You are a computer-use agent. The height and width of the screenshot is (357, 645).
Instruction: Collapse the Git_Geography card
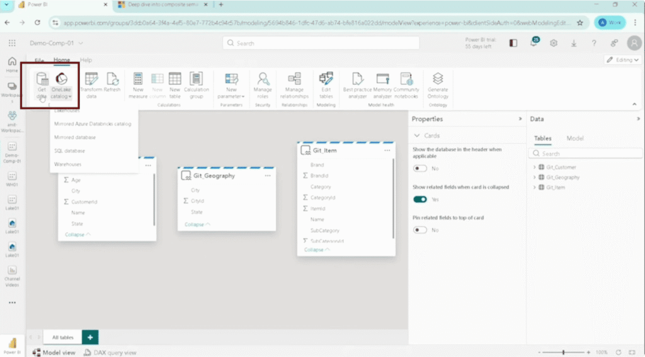197,225
